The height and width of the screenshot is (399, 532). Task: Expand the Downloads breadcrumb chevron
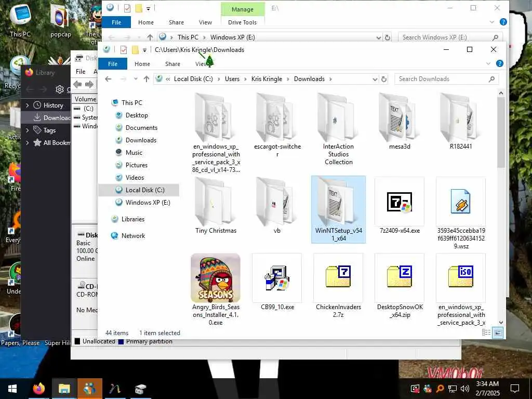(x=330, y=79)
